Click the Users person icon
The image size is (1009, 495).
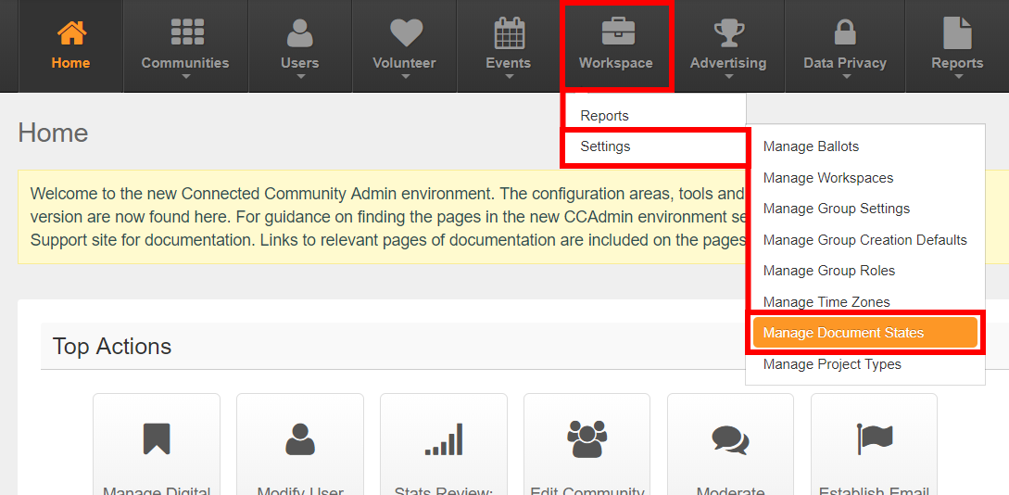[x=299, y=32]
